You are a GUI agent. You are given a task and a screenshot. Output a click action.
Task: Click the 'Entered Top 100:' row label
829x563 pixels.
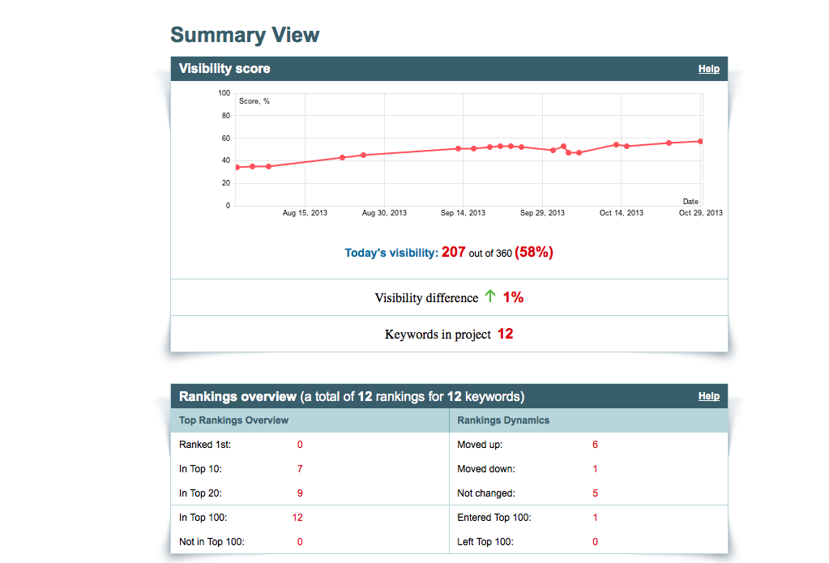tap(494, 518)
